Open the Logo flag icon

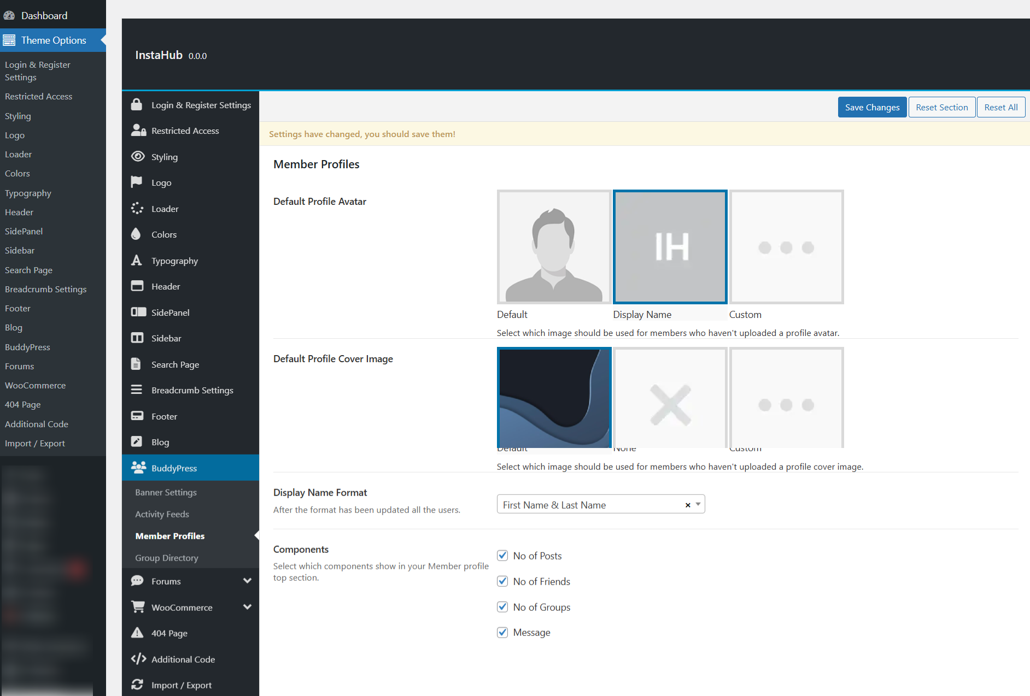tap(137, 182)
